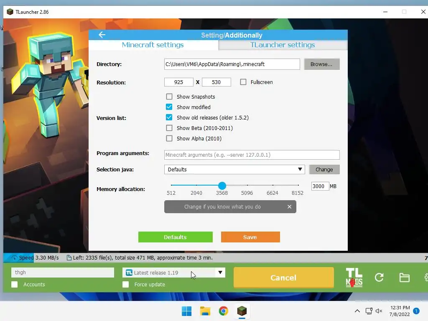Click the resolution width field 925

[x=179, y=82]
